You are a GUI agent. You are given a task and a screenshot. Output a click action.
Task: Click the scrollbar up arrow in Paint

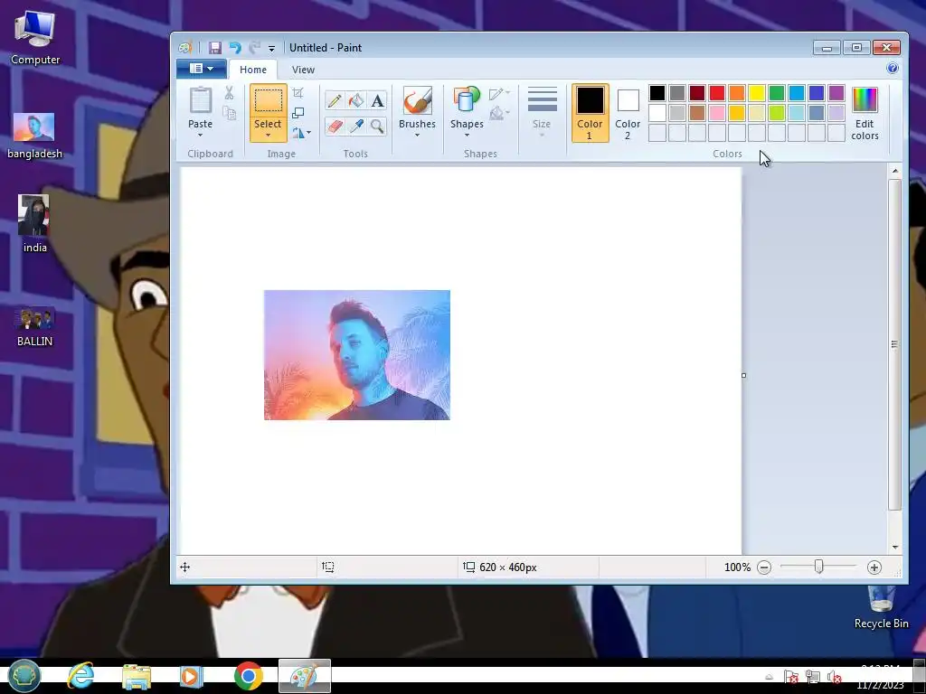point(894,171)
